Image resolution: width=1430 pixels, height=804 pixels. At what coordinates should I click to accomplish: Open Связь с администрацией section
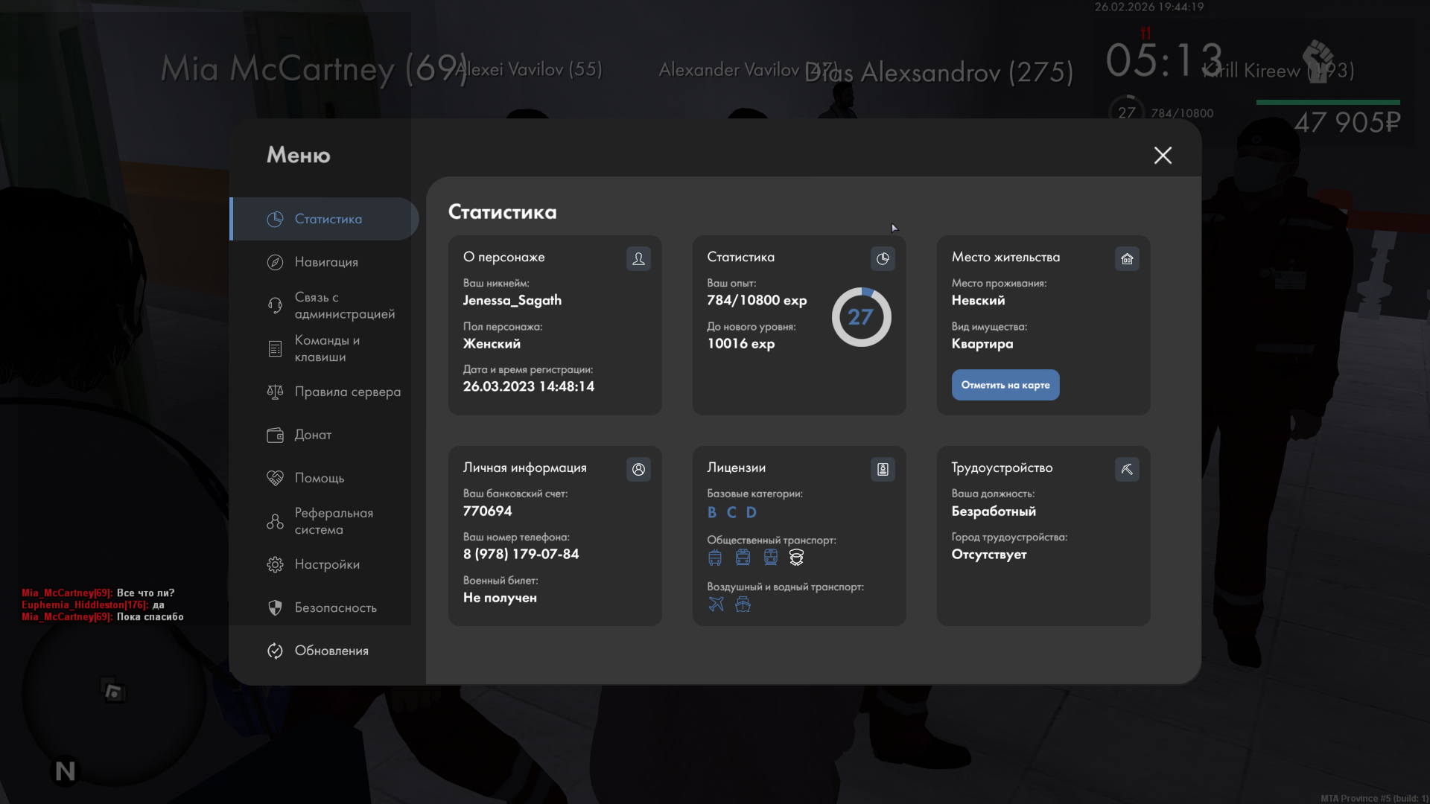click(344, 305)
